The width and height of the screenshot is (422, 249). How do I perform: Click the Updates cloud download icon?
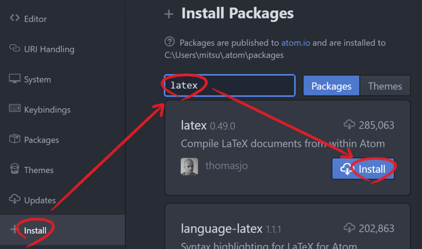point(14,200)
